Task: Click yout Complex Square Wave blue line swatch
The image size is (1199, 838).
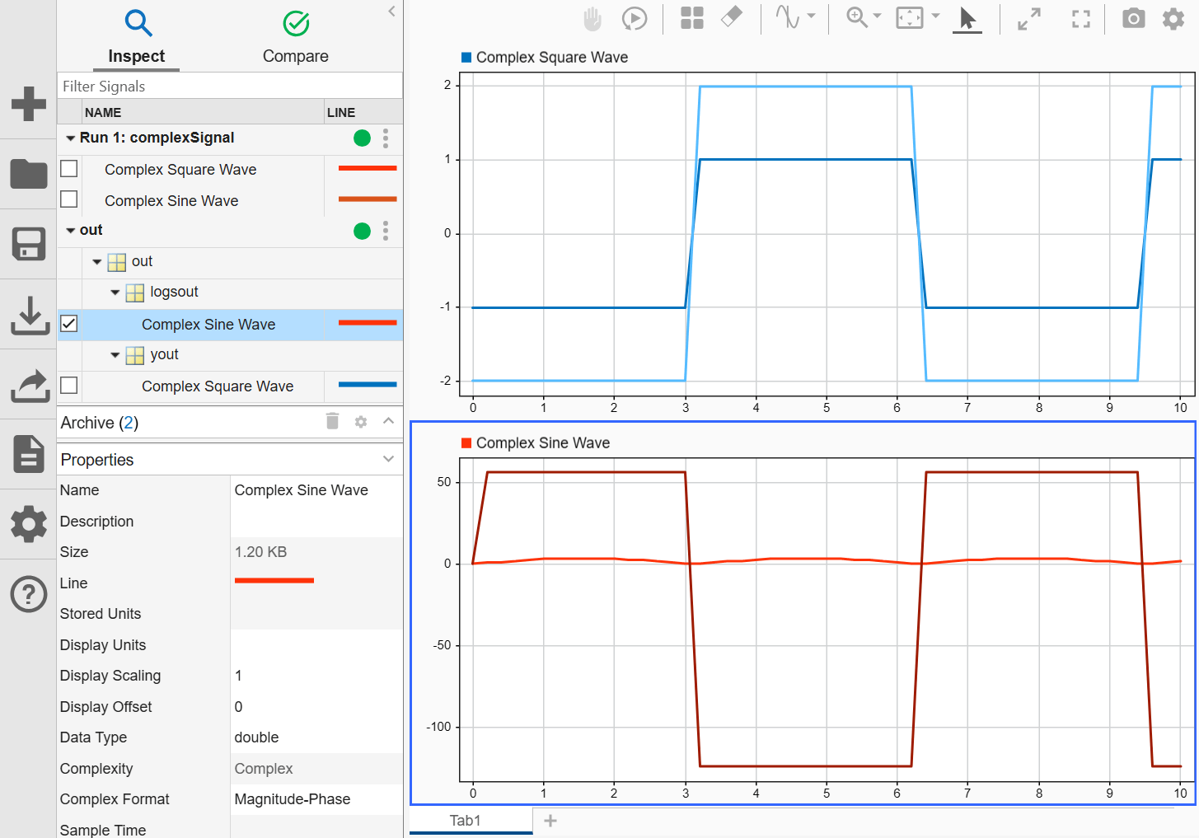Action: click(368, 384)
